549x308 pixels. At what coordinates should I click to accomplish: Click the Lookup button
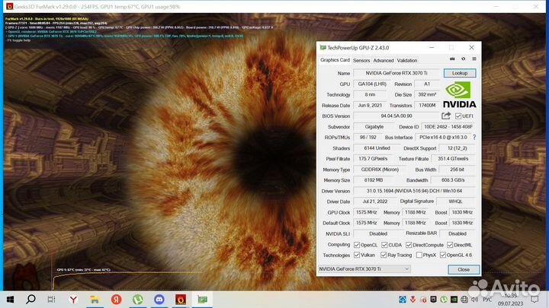[x=460, y=73]
